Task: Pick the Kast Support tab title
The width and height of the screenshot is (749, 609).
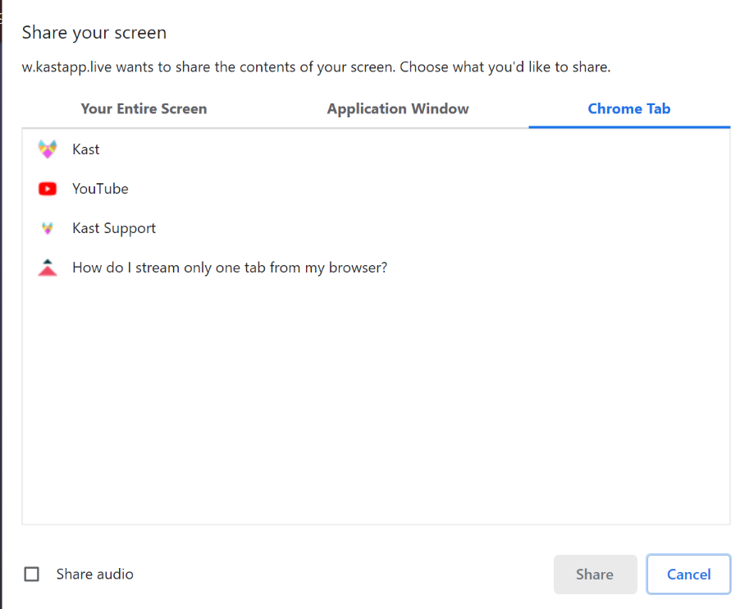Action: pos(114,228)
